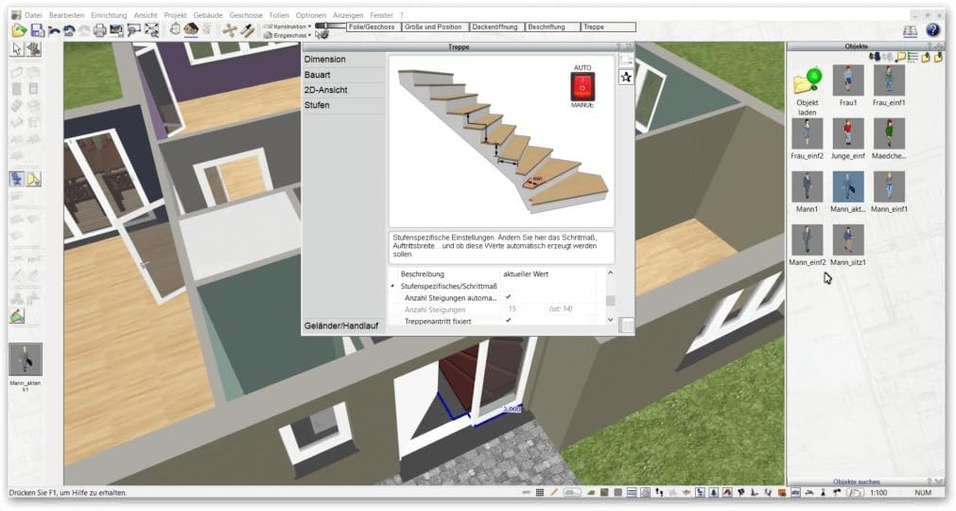Select the Frau1 object thumbnail
This screenshot has height=511, width=956.
(848, 80)
